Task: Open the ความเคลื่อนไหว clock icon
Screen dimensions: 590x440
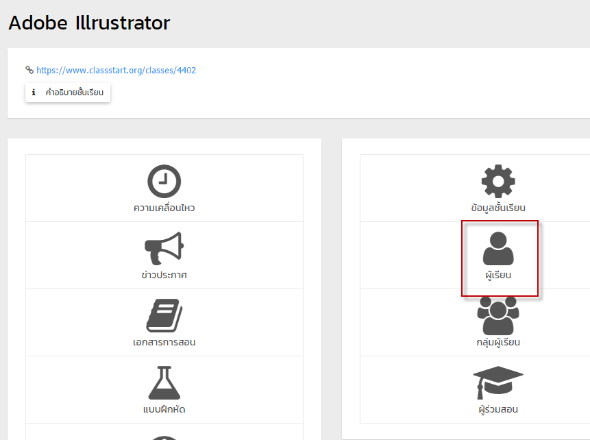Action: click(164, 181)
